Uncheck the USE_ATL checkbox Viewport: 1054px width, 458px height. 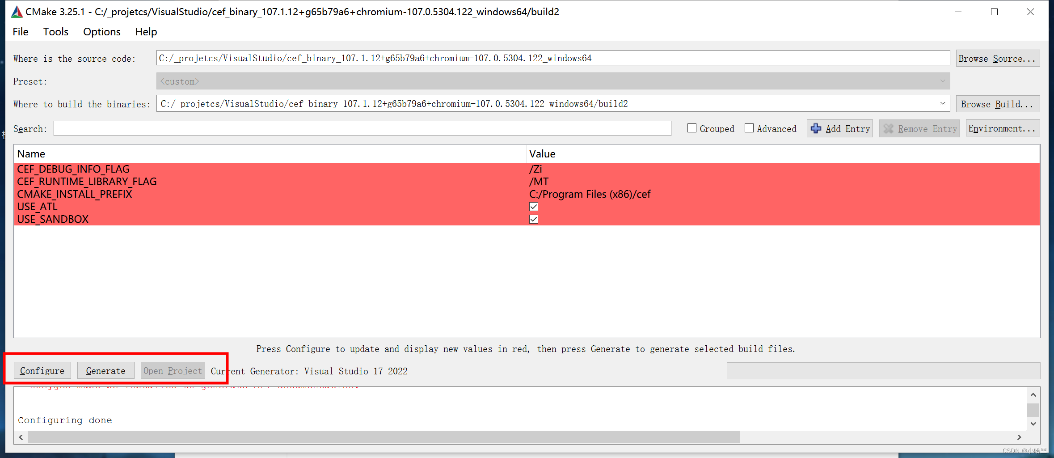click(x=534, y=207)
